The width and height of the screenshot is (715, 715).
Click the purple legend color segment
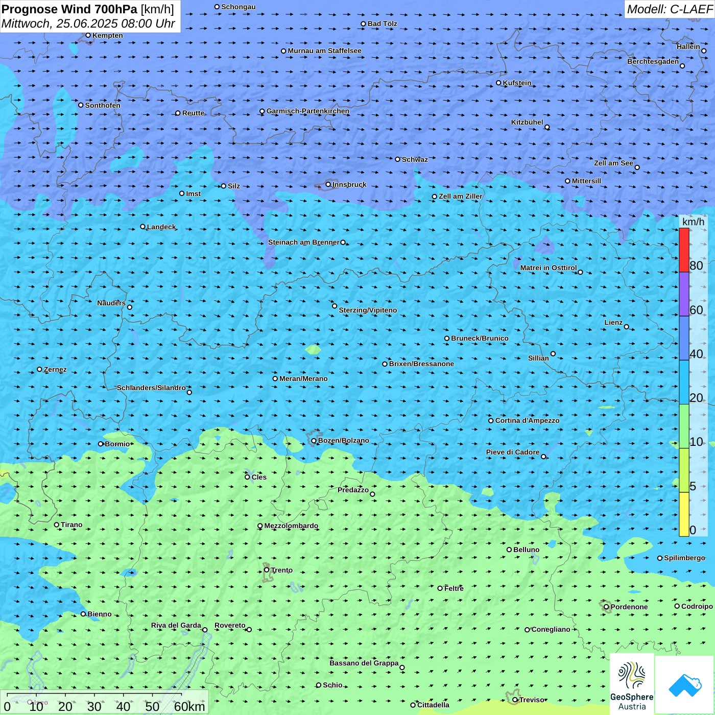684,294
